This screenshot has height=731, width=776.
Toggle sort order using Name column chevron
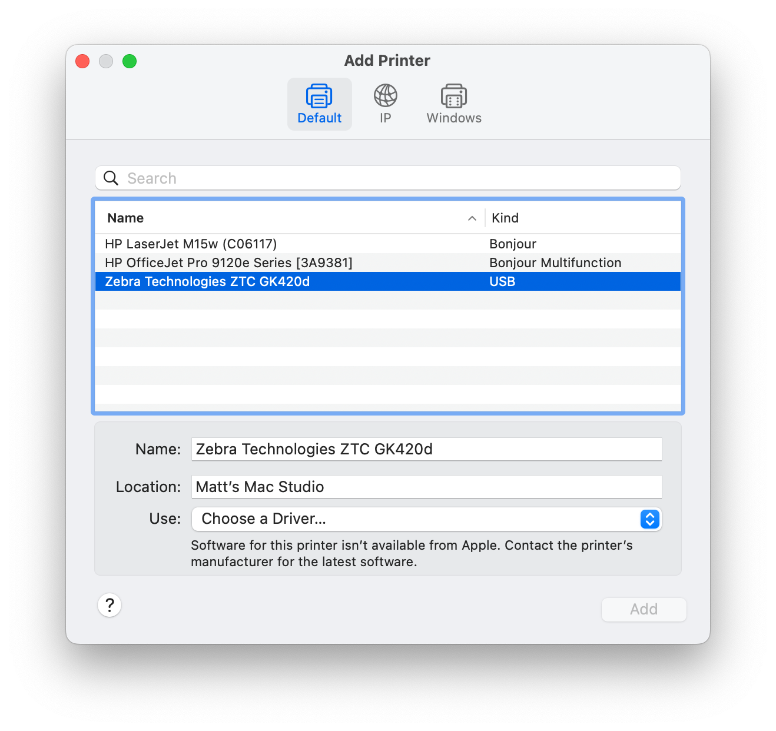(472, 218)
